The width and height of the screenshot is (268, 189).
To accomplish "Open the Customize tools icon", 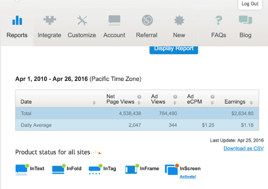I will [x=82, y=21].
